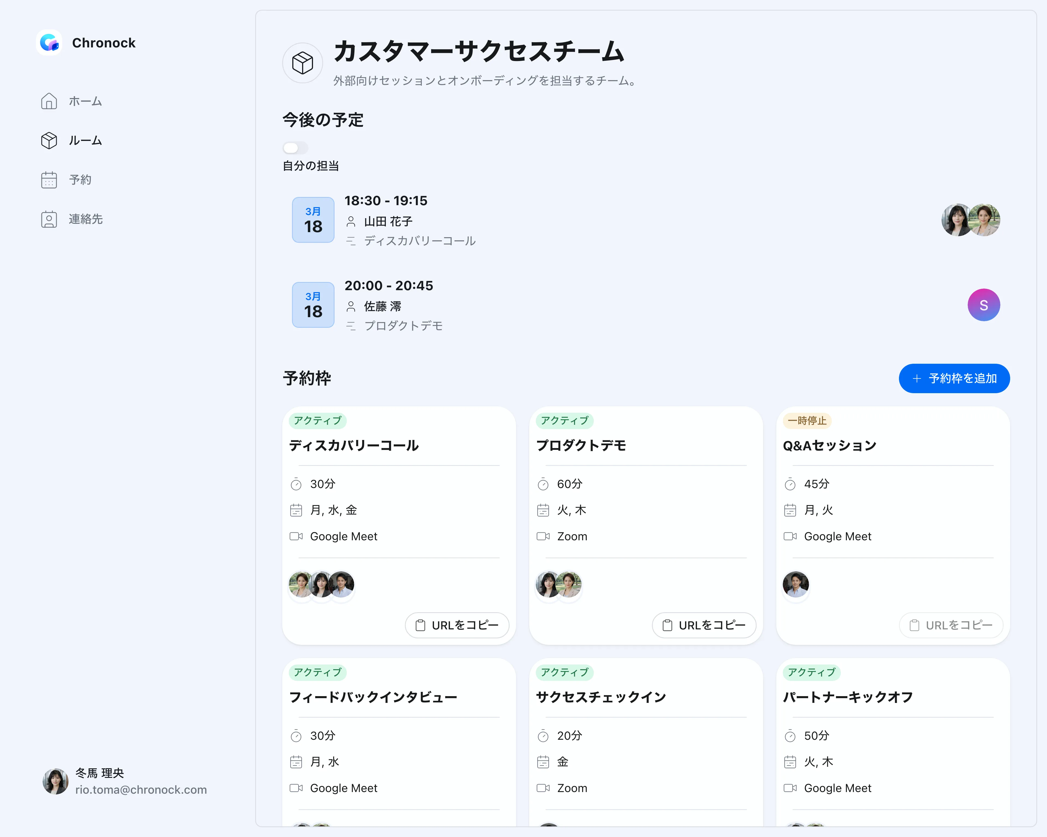Image resolution: width=1047 pixels, height=837 pixels.
Task: Click the list icon beside プロダクトデモ event type
Action: [x=351, y=326]
